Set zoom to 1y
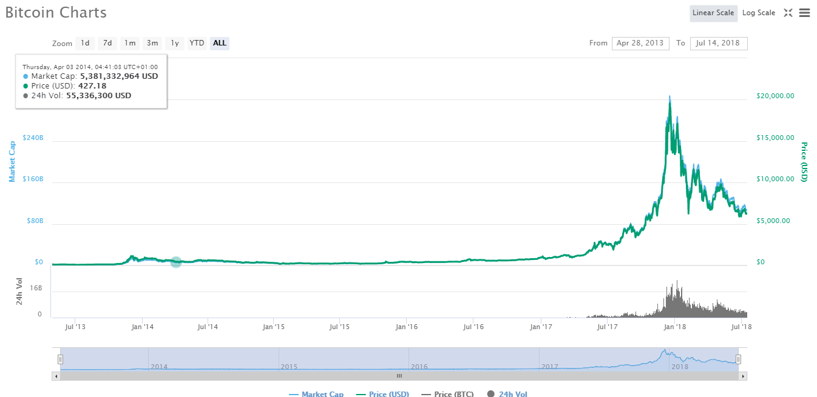This screenshot has width=817, height=397. [175, 43]
